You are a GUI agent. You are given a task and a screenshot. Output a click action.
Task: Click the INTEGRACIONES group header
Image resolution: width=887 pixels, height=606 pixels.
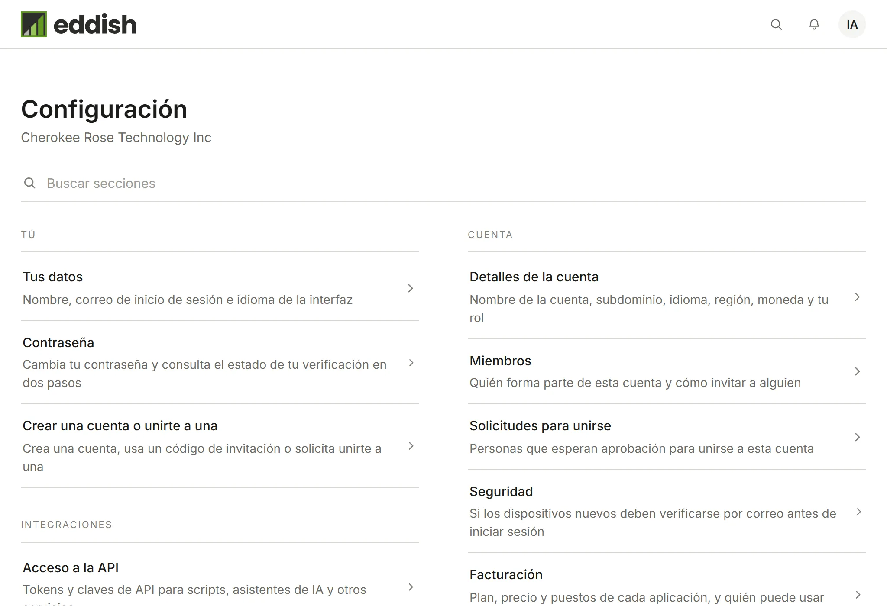66,525
